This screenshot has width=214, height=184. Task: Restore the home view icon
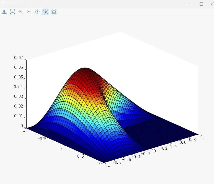coord(54,12)
